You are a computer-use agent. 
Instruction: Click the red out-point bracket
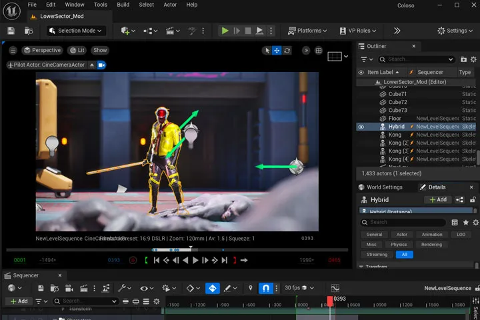(x=235, y=260)
